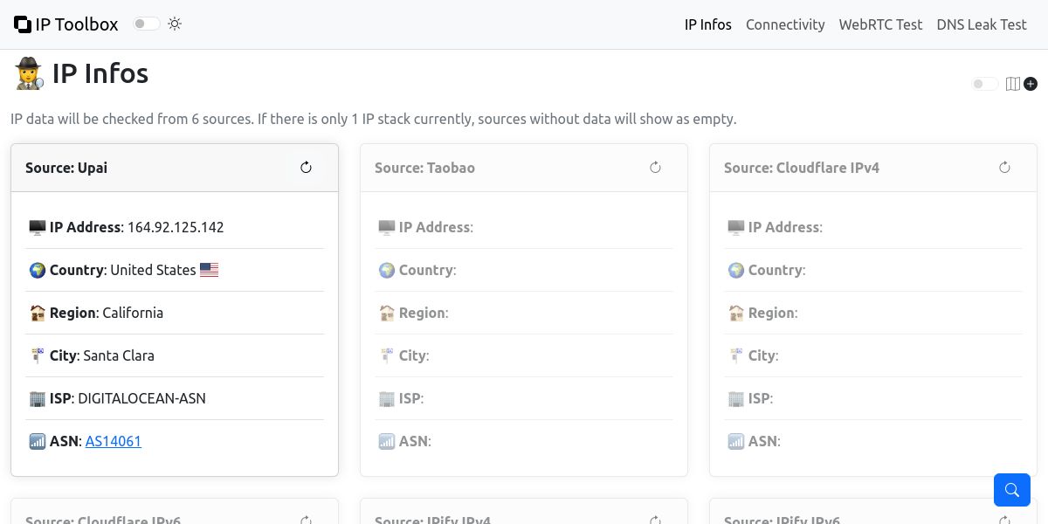This screenshot has height=524, width=1048.
Task: Refresh the Cloudflare IPv6 source card
Action: tap(306, 520)
